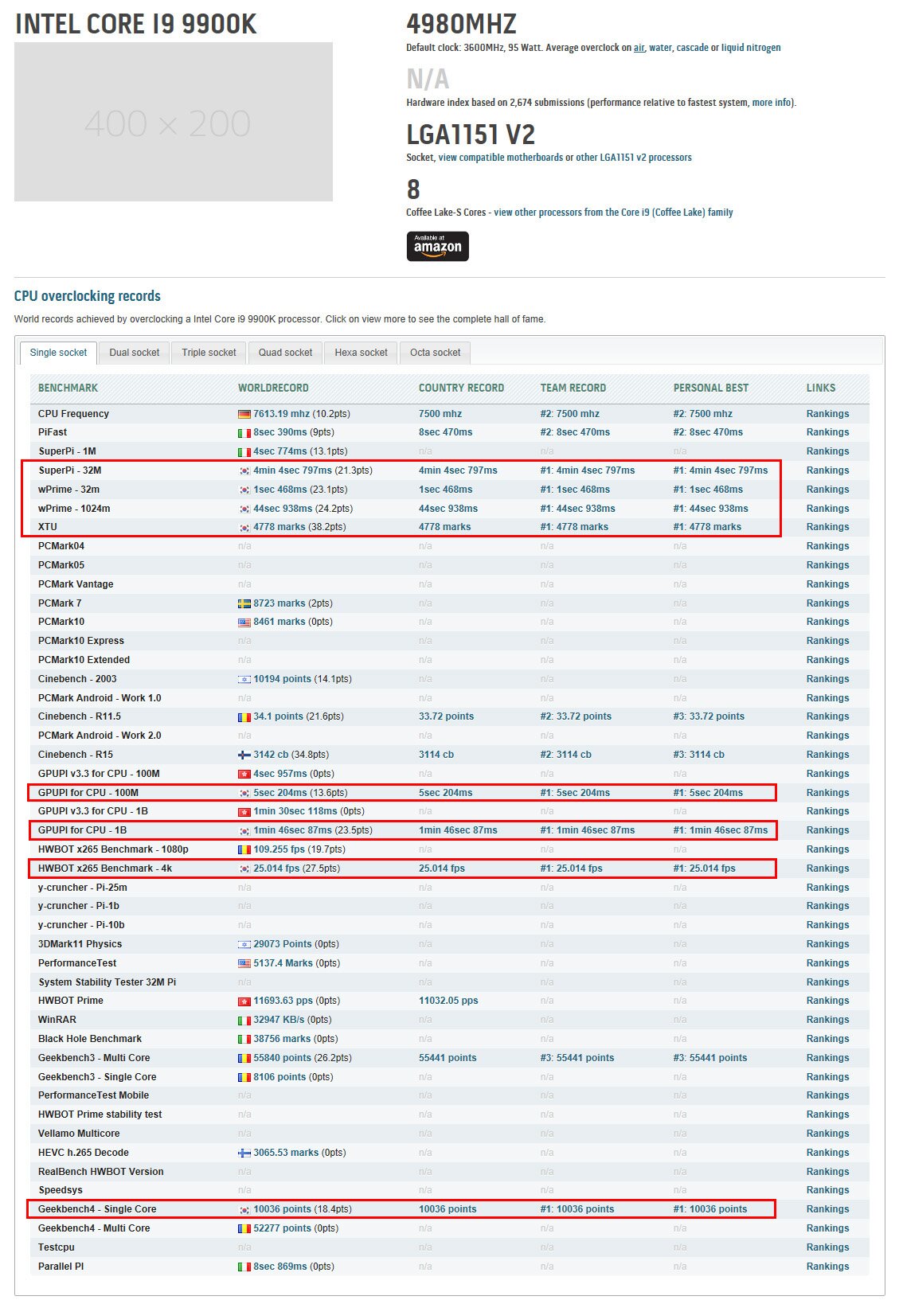Open the 7613.19 mhz world record

(x=281, y=414)
